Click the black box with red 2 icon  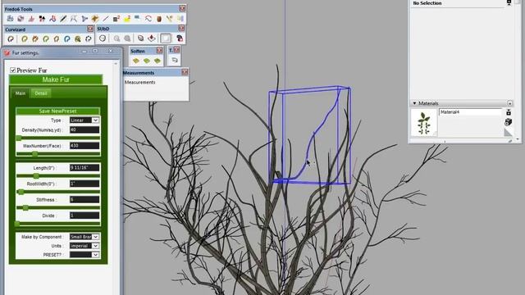tap(116, 19)
